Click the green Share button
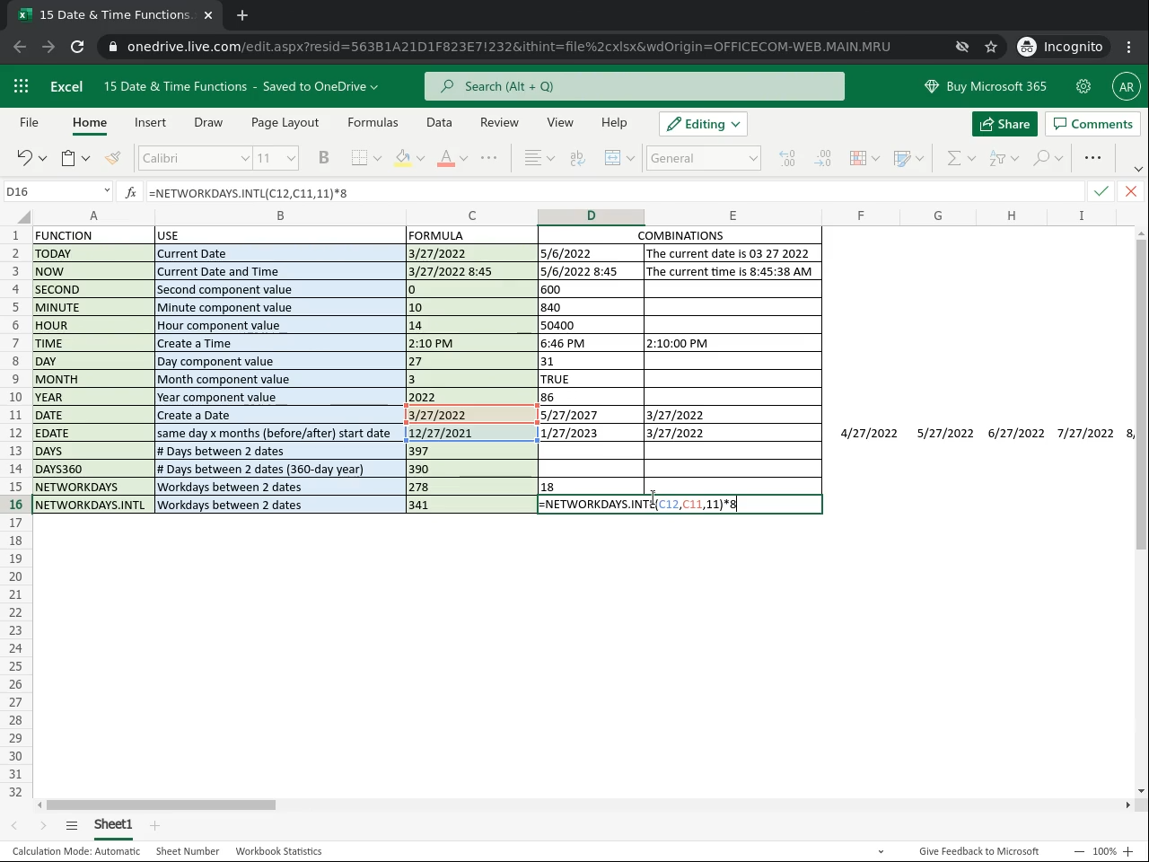The image size is (1149, 862). [1004, 124]
